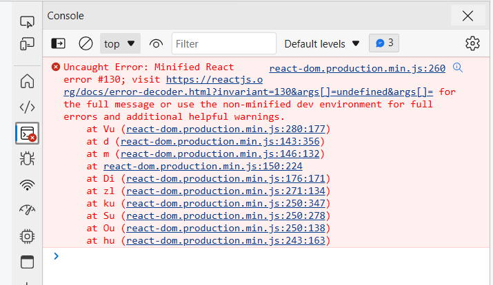Open the Elements tool icon
This screenshot has height=285, width=493.
[x=28, y=107]
